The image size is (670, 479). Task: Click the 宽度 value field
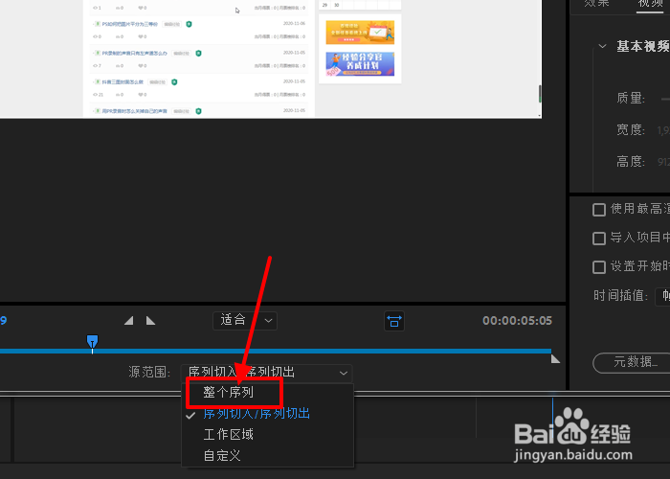point(663,130)
